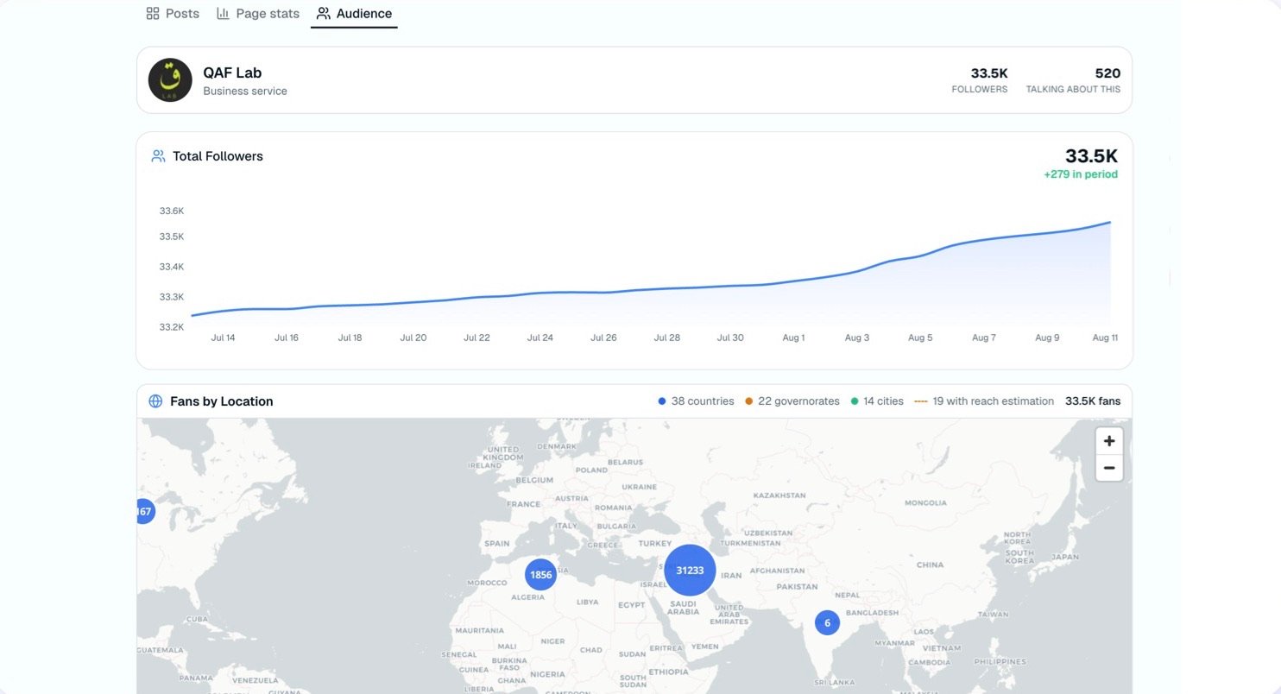Image resolution: width=1281 pixels, height=694 pixels.
Task: Click the Aug 9 date on chart axis
Action: (x=1047, y=338)
